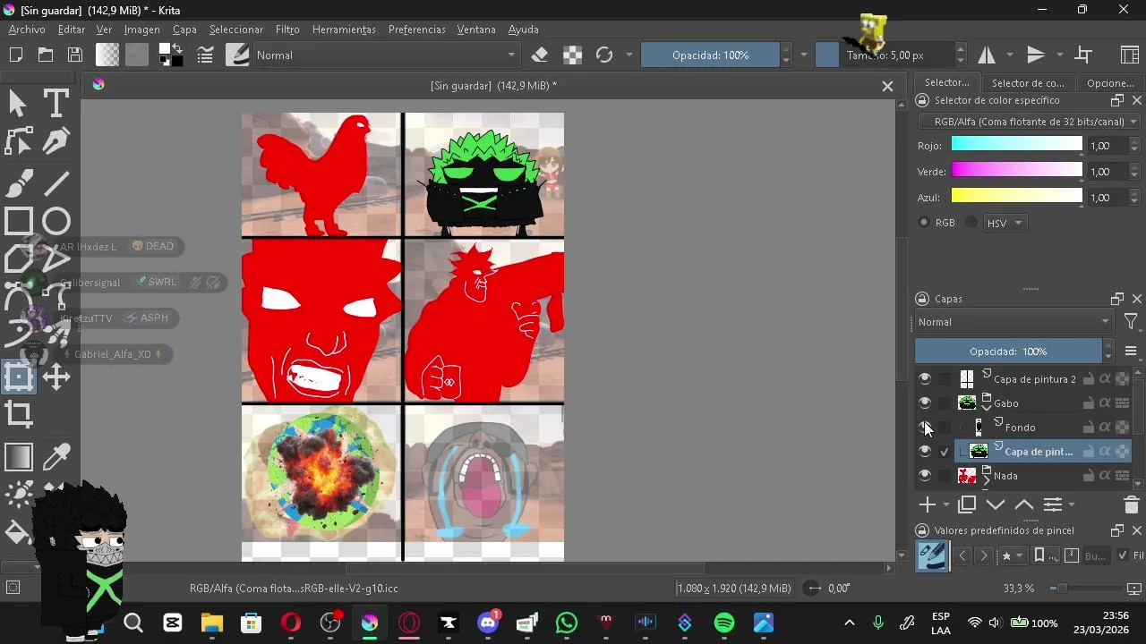Adjust the Verde color slider
Image resolution: width=1146 pixels, height=644 pixels.
[x=1016, y=170]
